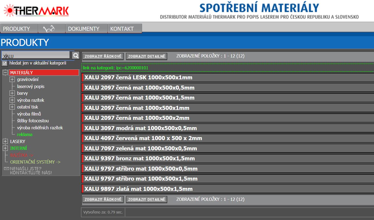Viewport: 374px width, 220px height.
Task: Click the magnifier search icon
Action: [x=76, y=55]
